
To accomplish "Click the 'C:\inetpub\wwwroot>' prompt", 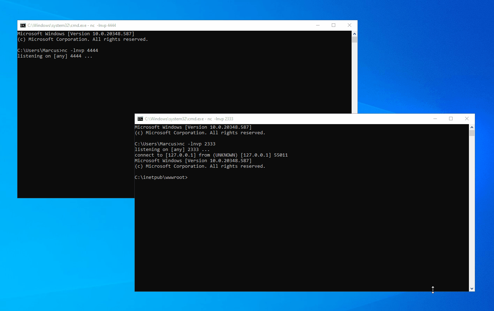I will (161, 177).
